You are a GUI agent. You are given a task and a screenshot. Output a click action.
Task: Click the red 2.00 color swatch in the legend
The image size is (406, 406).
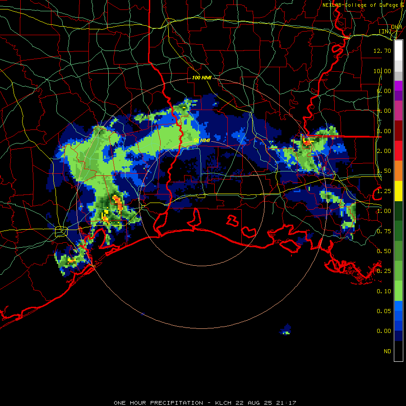tap(398, 151)
